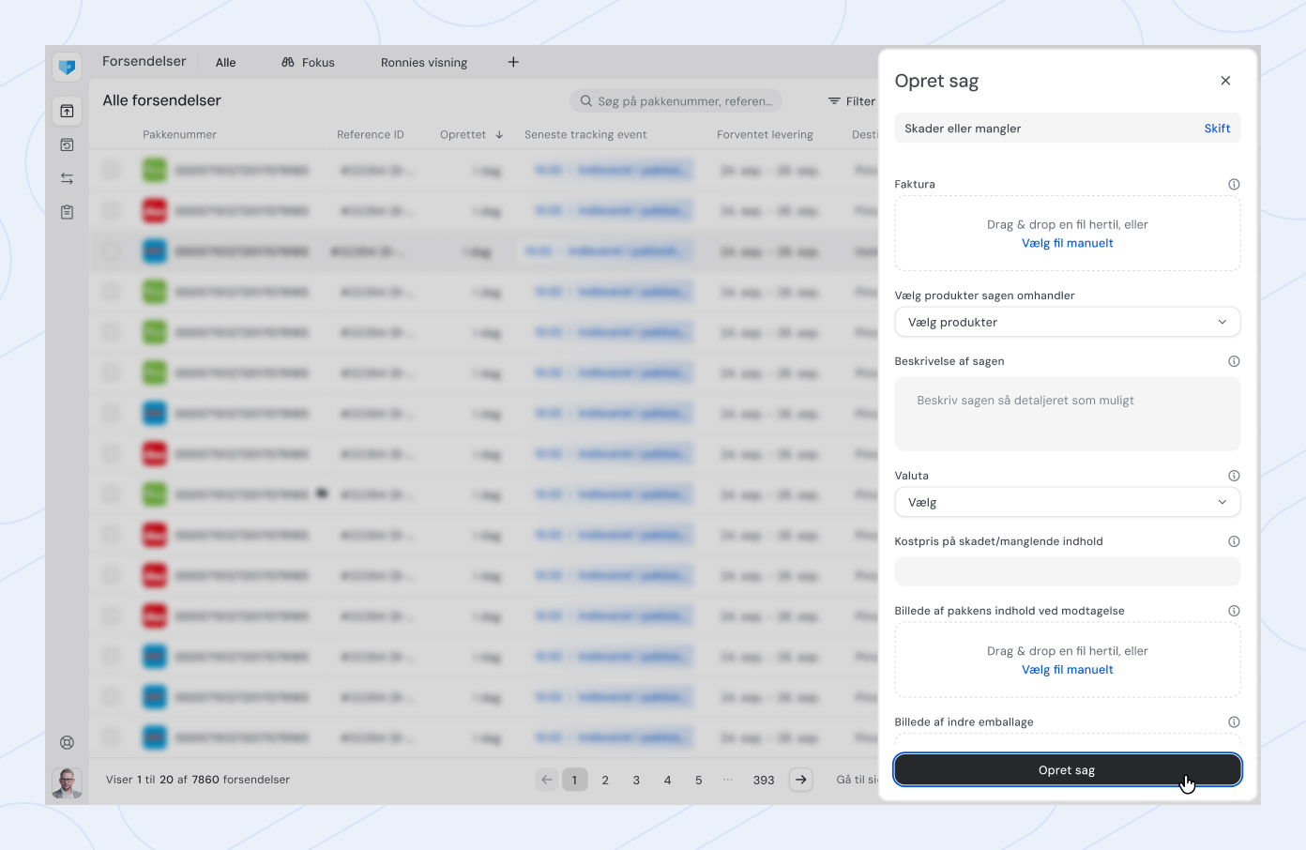Click the Forsendelser section title
This screenshot has height=850, width=1306.
coord(144,61)
